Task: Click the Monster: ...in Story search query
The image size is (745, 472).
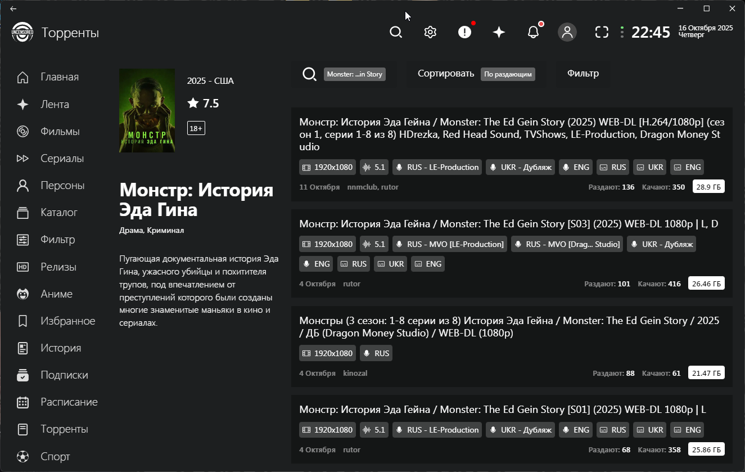Action: coord(354,74)
